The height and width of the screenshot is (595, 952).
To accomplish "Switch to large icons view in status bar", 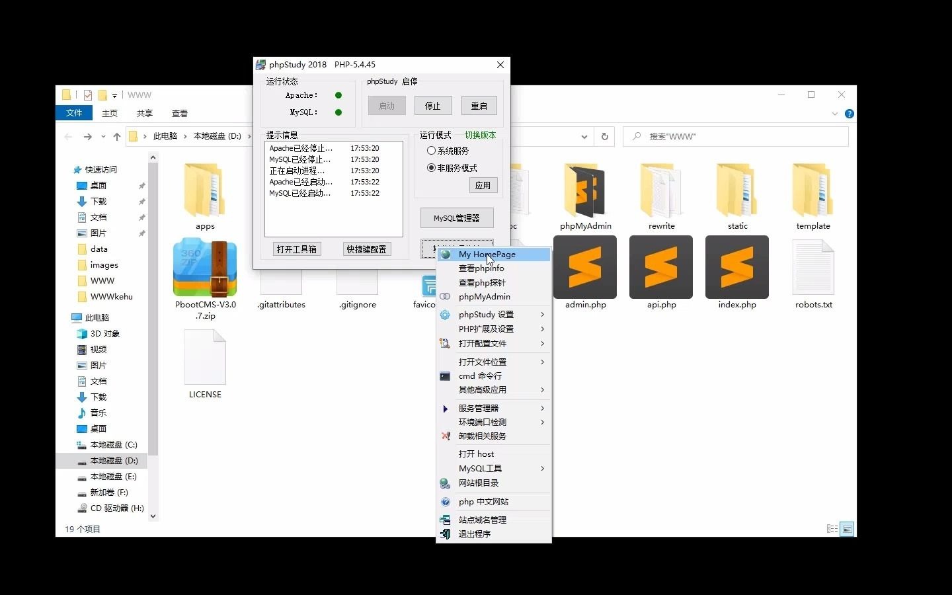I will [x=847, y=529].
